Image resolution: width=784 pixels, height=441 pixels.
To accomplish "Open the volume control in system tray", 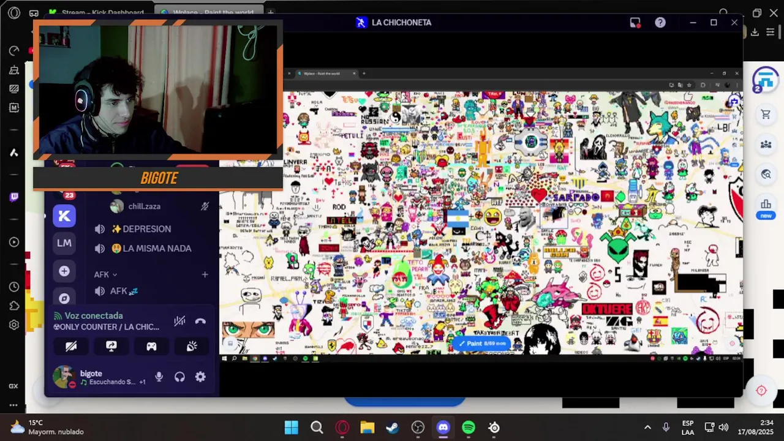I will pos(723,428).
